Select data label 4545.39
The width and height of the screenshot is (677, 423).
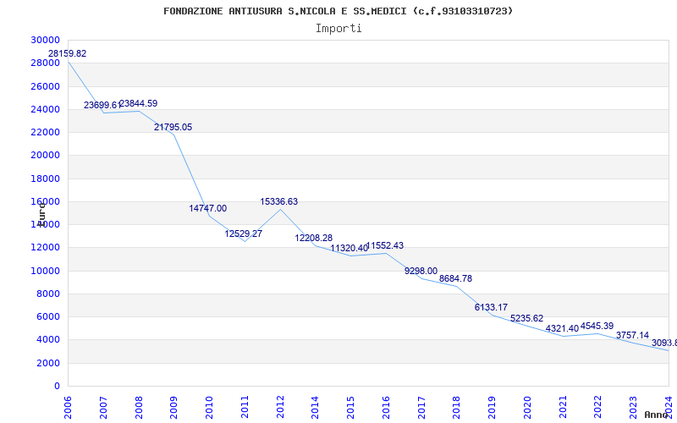597,326
